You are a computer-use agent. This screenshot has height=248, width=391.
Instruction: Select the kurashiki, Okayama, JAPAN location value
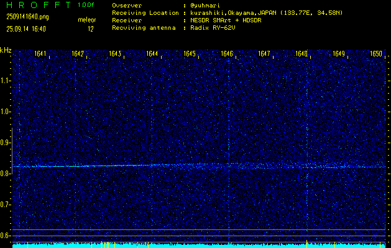pos(266,13)
